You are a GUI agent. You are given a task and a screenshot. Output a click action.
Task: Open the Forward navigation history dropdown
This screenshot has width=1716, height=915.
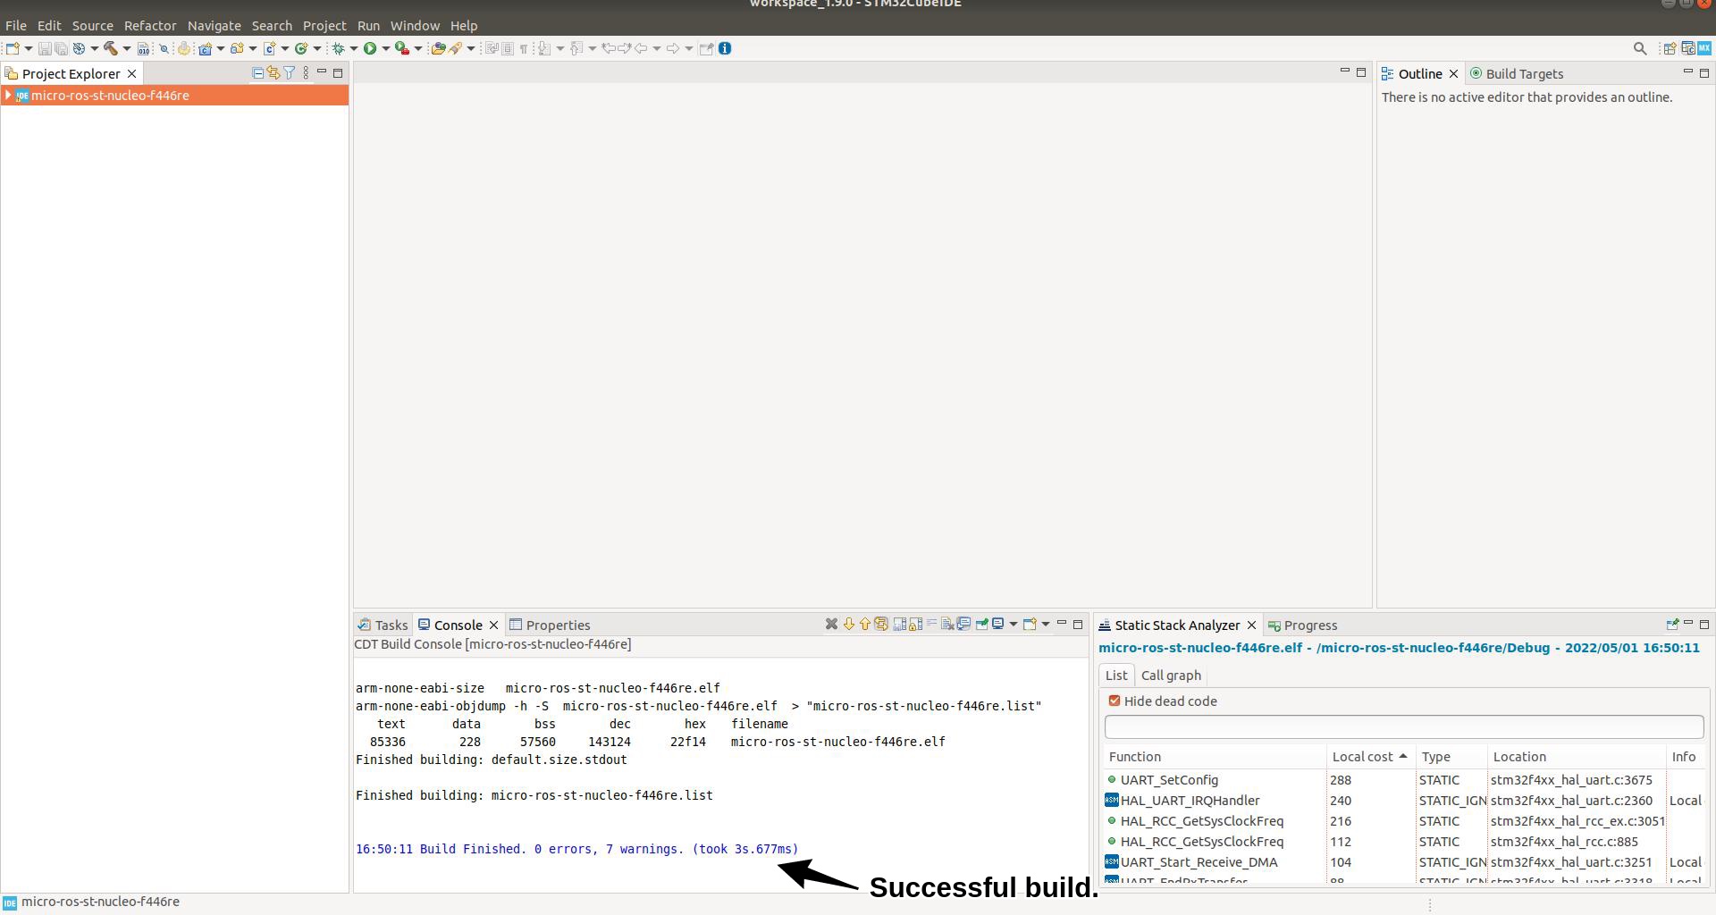coord(688,49)
